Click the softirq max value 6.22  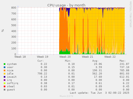[x=126, y=83]
